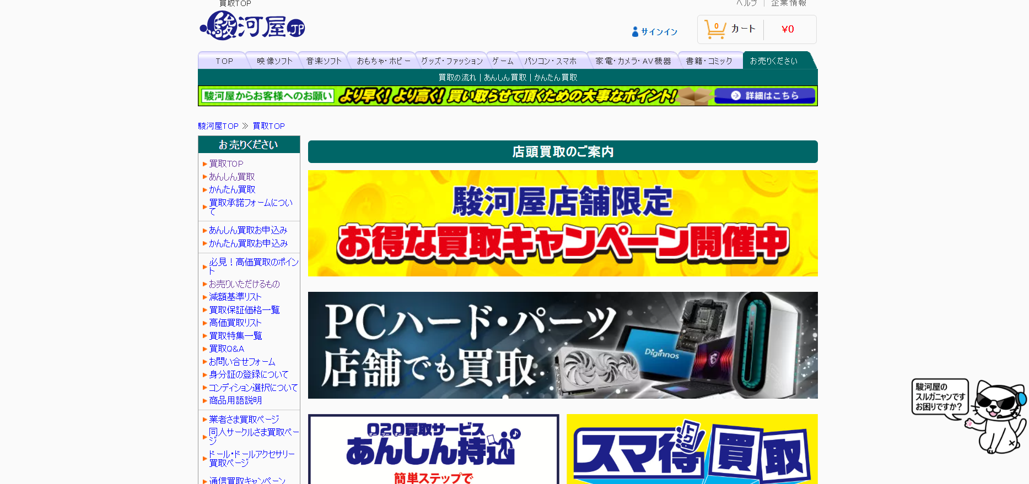Open the 書籍・コミック tab

pos(709,61)
